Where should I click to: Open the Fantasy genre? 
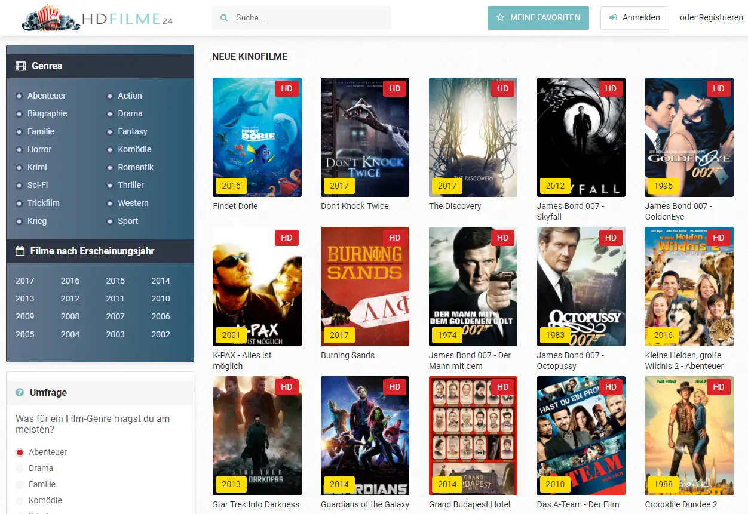[133, 131]
